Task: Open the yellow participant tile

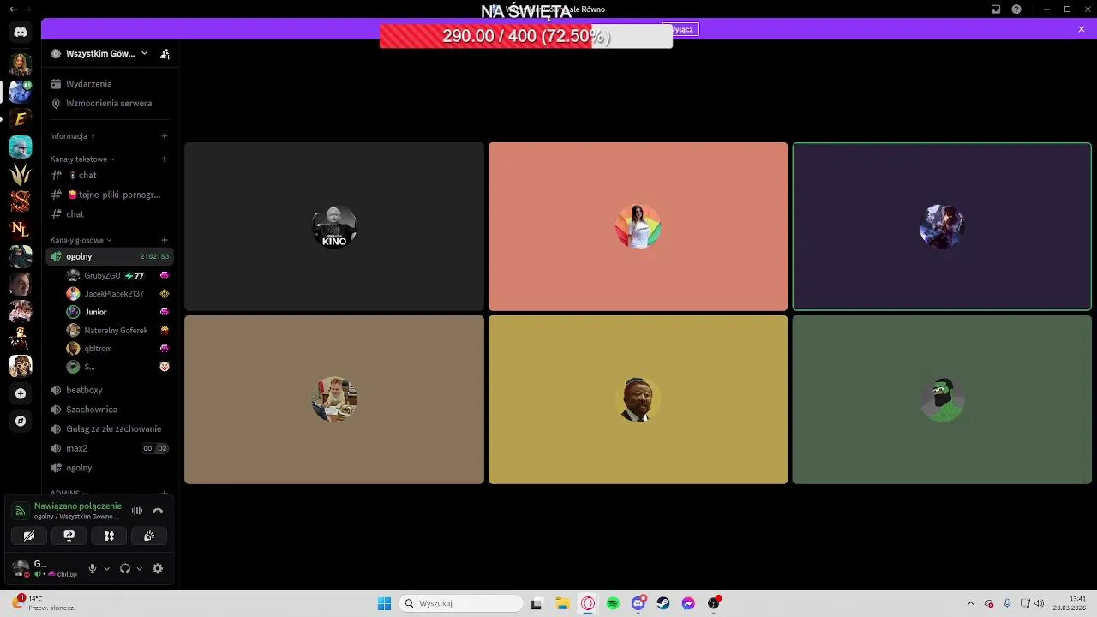Action: coord(638,399)
